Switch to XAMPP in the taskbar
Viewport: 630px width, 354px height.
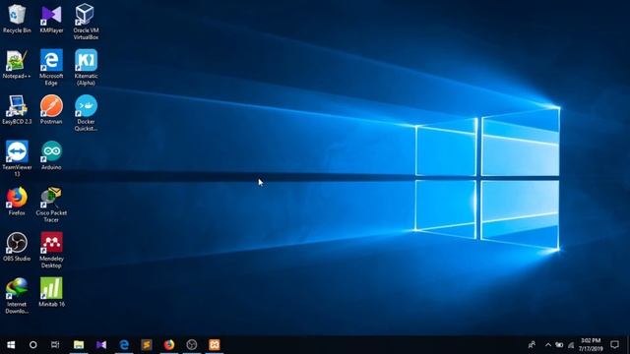[x=215, y=345]
